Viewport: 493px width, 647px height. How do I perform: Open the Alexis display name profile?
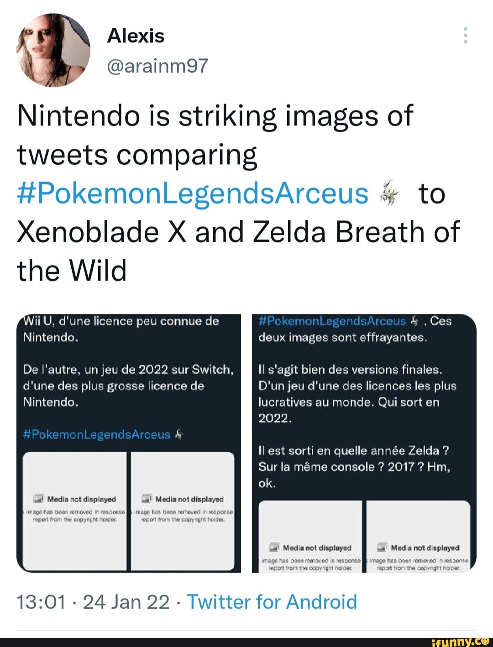136,36
